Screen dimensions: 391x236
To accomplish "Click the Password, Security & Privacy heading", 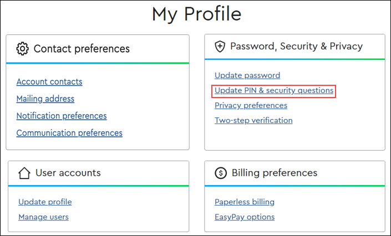I will [x=296, y=47].
